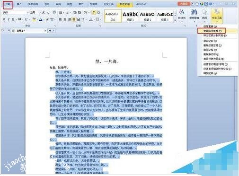Apply the 正文 style
The image size is (239, 176).
tap(113, 16)
